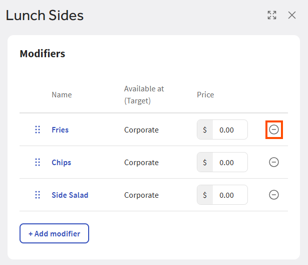The height and width of the screenshot is (265, 308).
Task: Remove the Side Salad modifier
Action: (274, 195)
